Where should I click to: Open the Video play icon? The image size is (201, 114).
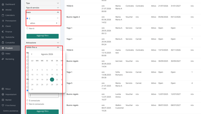(3, 54)
